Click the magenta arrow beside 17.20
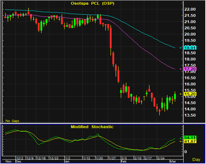206x164 pixels. click(181, 69)
